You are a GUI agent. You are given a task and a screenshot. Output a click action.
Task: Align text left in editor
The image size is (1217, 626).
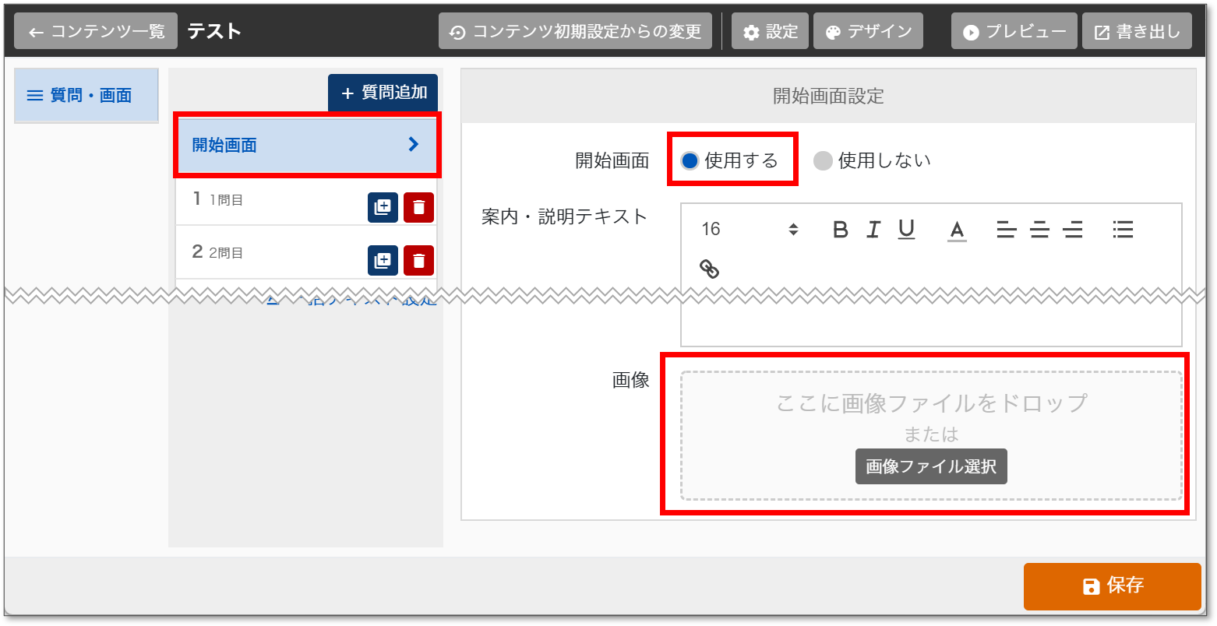[x=1006, y=230]
